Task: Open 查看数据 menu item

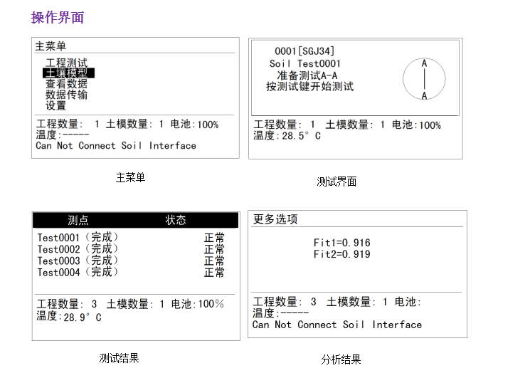Action: pyautogui.click(x=66, y=84)
